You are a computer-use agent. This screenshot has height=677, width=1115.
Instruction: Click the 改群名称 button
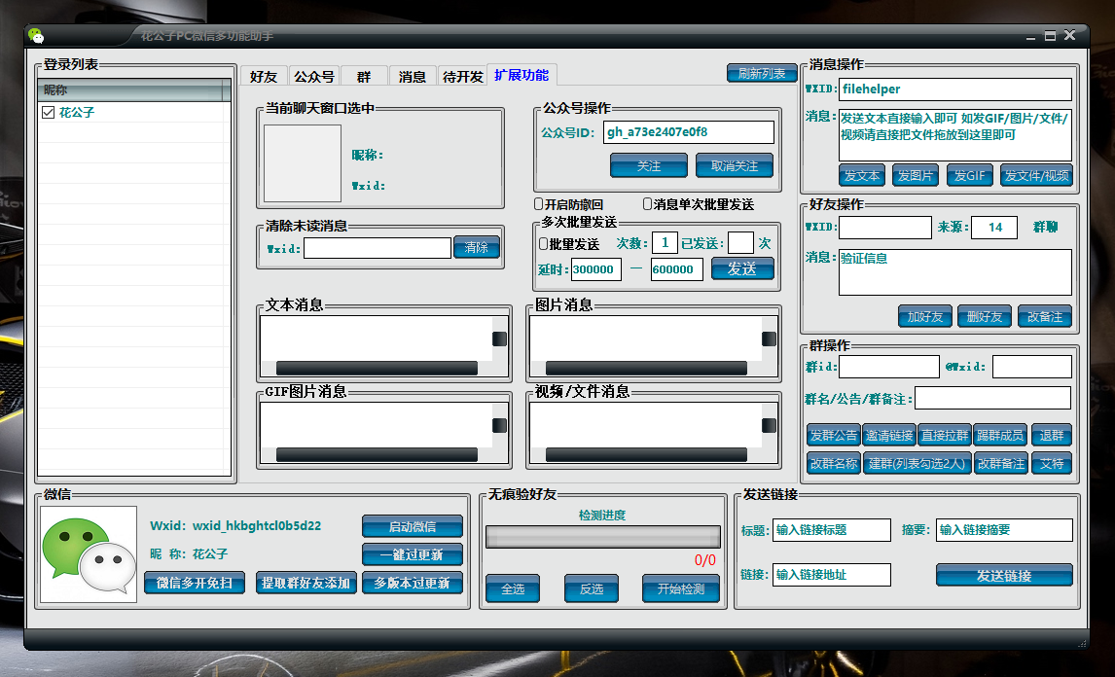coord(834,464)
